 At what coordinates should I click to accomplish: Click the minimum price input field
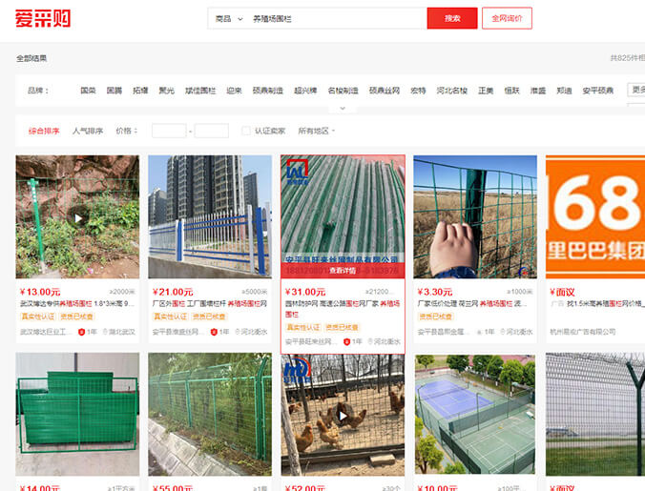coord(169,131)
